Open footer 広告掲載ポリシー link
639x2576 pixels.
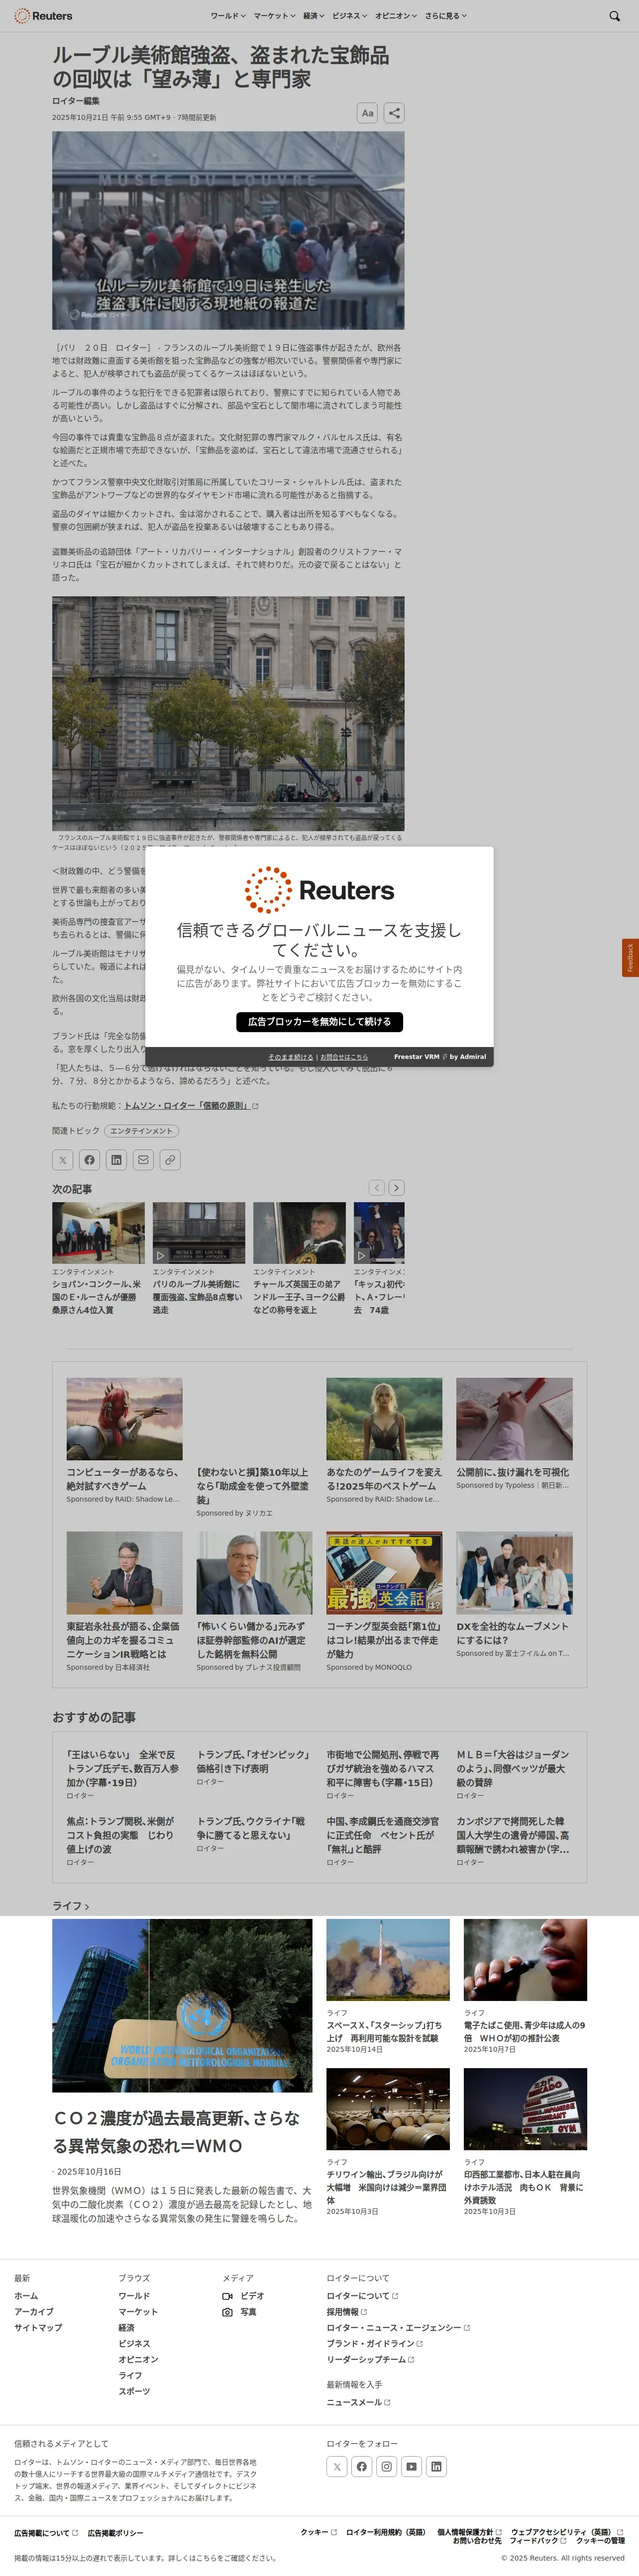tap(115, 2533)
